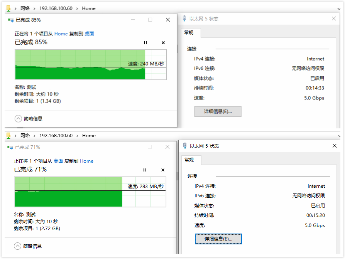Click 无网络访问权限 in upper status window
Image resolution: width=345 pixels, height=259 pixels.
(x=308, y=68)
